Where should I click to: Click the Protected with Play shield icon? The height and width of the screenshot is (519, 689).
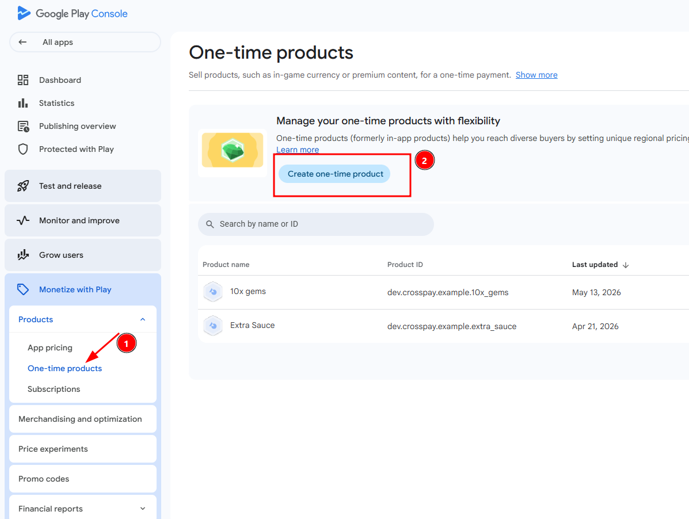tap(23, 149)
